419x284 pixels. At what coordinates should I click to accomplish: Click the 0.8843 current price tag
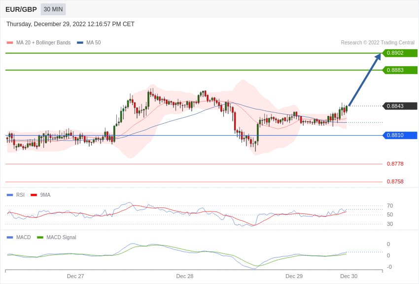click(x=400, y=106)
